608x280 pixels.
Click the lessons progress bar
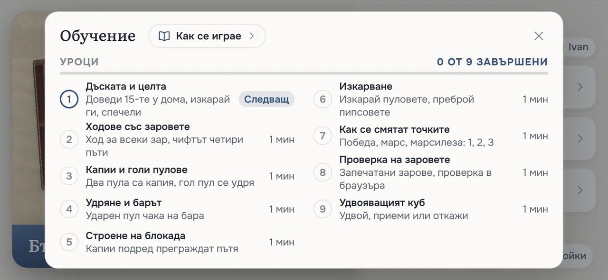click(304, 73)
